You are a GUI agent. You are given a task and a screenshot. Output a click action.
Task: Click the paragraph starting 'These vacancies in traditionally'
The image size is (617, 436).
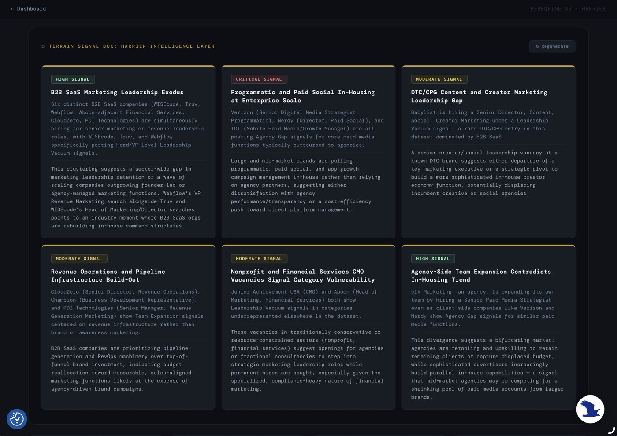[x=308, y=361]
